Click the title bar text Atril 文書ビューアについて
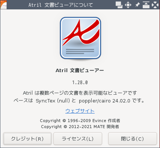This screenshot has width=160, height=148. tap(61, 5)
